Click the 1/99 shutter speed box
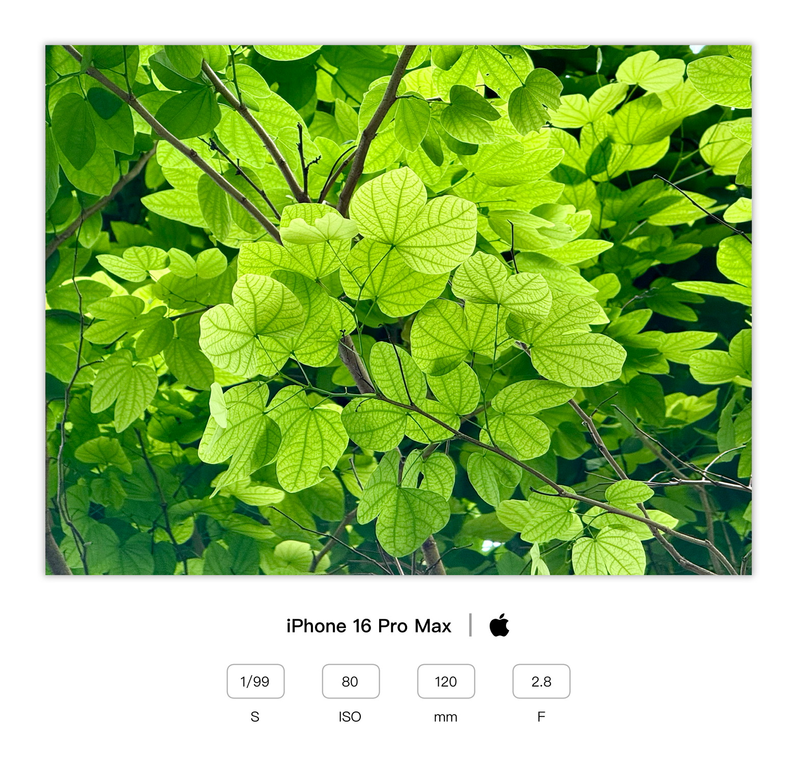The height and width of the screenshot is (764, 797). point(255,681)
